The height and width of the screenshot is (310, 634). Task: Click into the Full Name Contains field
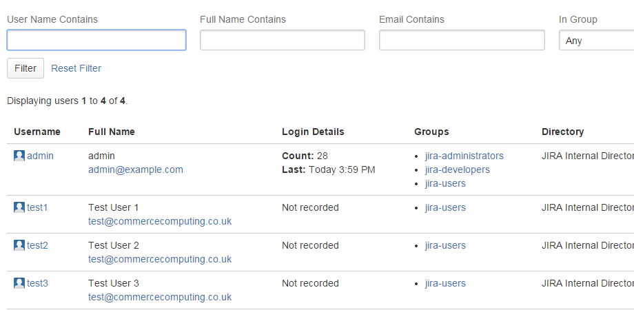pyautogui.click(x=282, y=41)
